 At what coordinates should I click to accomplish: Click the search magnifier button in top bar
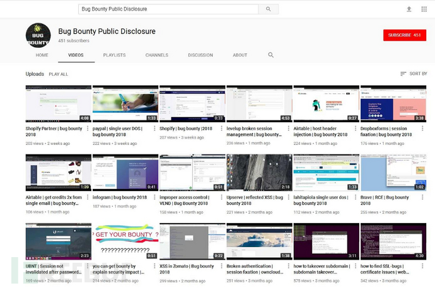pos(269,9)
